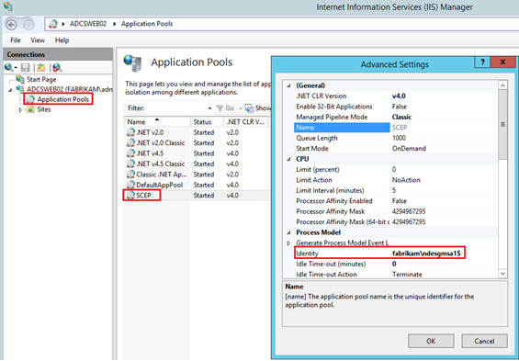The height and width of the screenshot is (361, 519).
Task: Click the forward navigation arrow icon
Action: pyautogui.click(x=28, y=24)
